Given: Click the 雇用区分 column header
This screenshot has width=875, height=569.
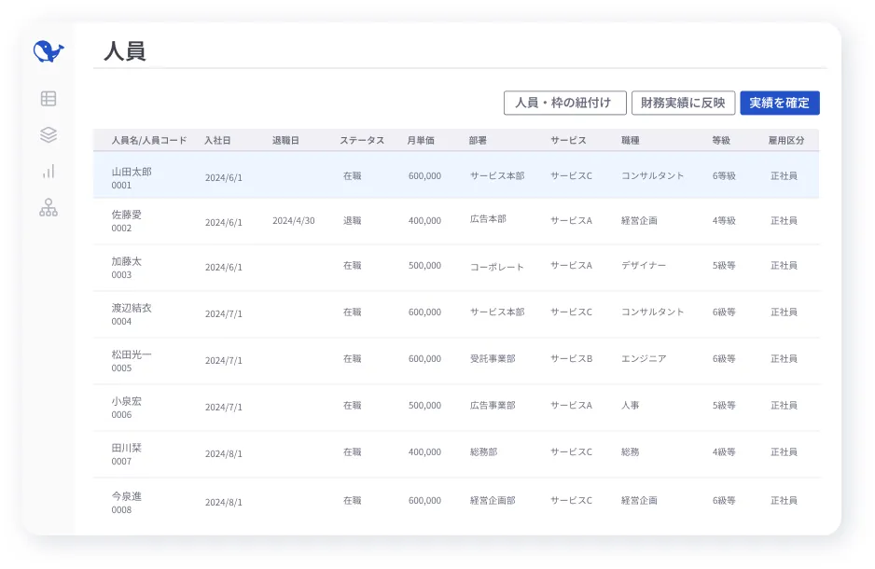Looking at the screenshot, I should coord(786,141).
